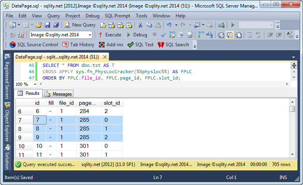This screenshot has height=185, width=303.
Task: Open SQL Source Control
Action: point(34,45)
